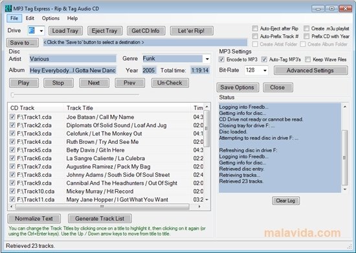This screenshot has height=253, width=356.
Task: Enable Keep Wave Files checkbox
Action: pyautogui.click(x=307, y=59)
